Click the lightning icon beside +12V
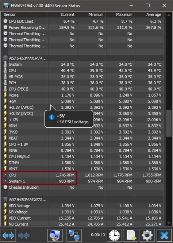Image resolution: width=173 pixels, height=243 pixels. (5, 120)
